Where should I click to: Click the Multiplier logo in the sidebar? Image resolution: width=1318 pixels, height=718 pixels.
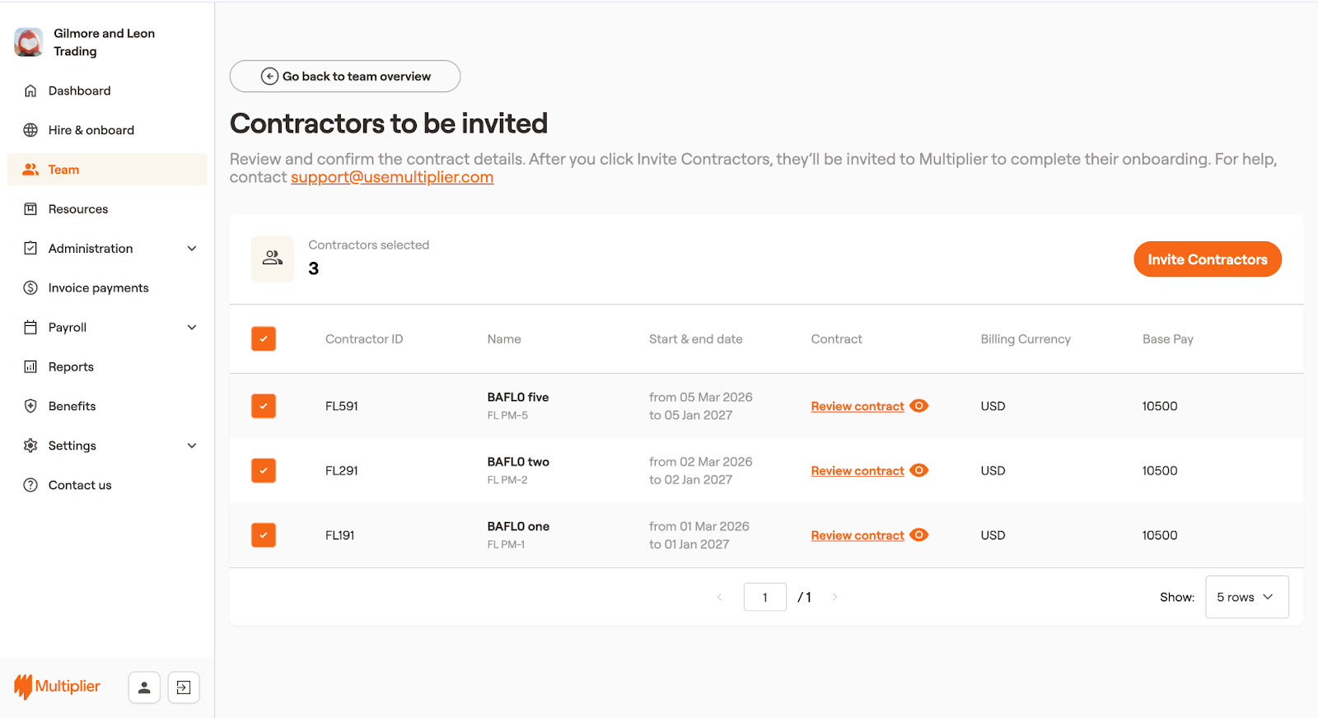pyautogui.click(x=57, y=687)
